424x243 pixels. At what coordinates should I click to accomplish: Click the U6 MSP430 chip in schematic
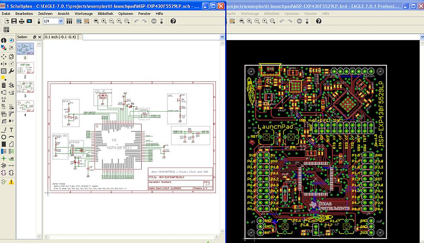(x=118, y=147)
